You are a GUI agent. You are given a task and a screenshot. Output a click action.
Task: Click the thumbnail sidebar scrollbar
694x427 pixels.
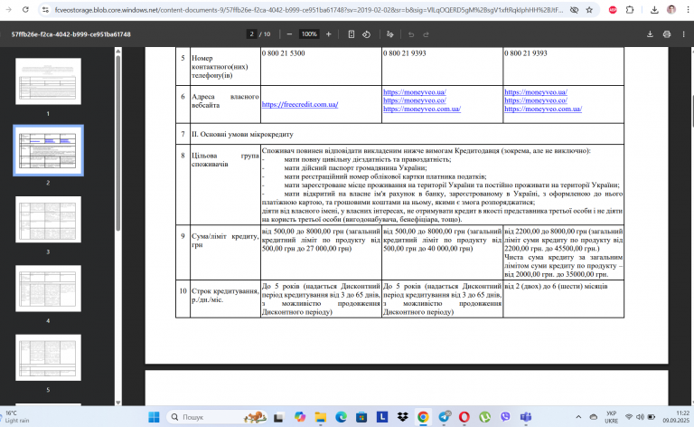coord(118,143)
